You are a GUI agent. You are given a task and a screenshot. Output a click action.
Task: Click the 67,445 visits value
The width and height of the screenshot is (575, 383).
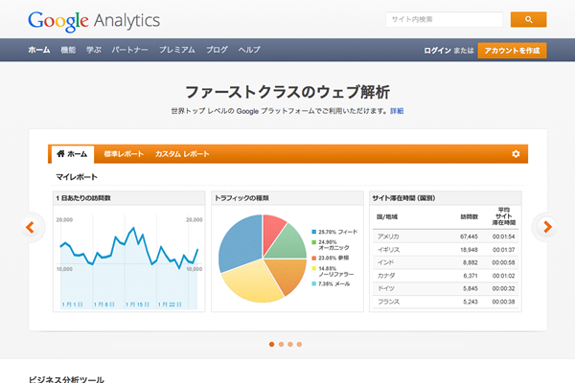tap(469, 237)
